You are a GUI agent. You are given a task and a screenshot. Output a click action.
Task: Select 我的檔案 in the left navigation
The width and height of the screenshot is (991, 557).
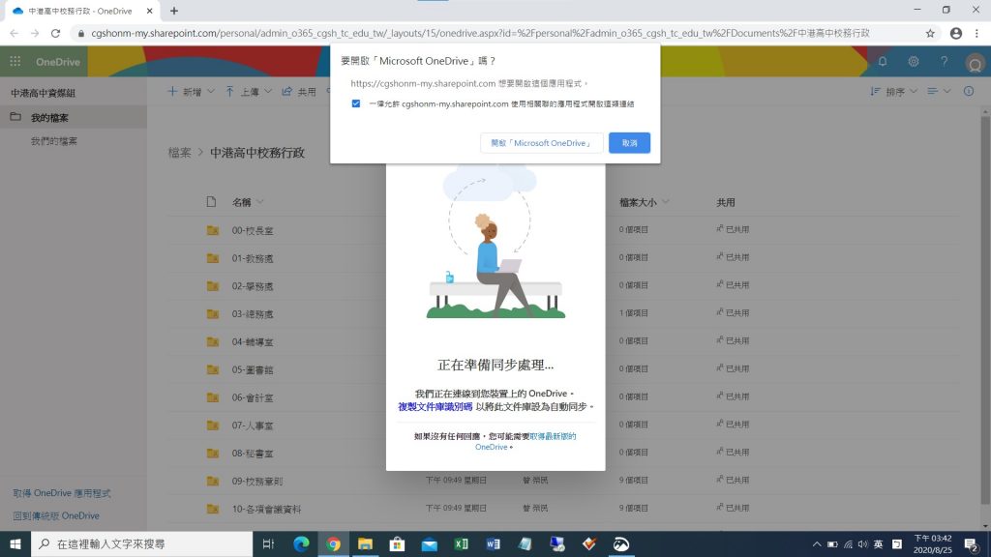pyautogui.click(x=74, y=117)
